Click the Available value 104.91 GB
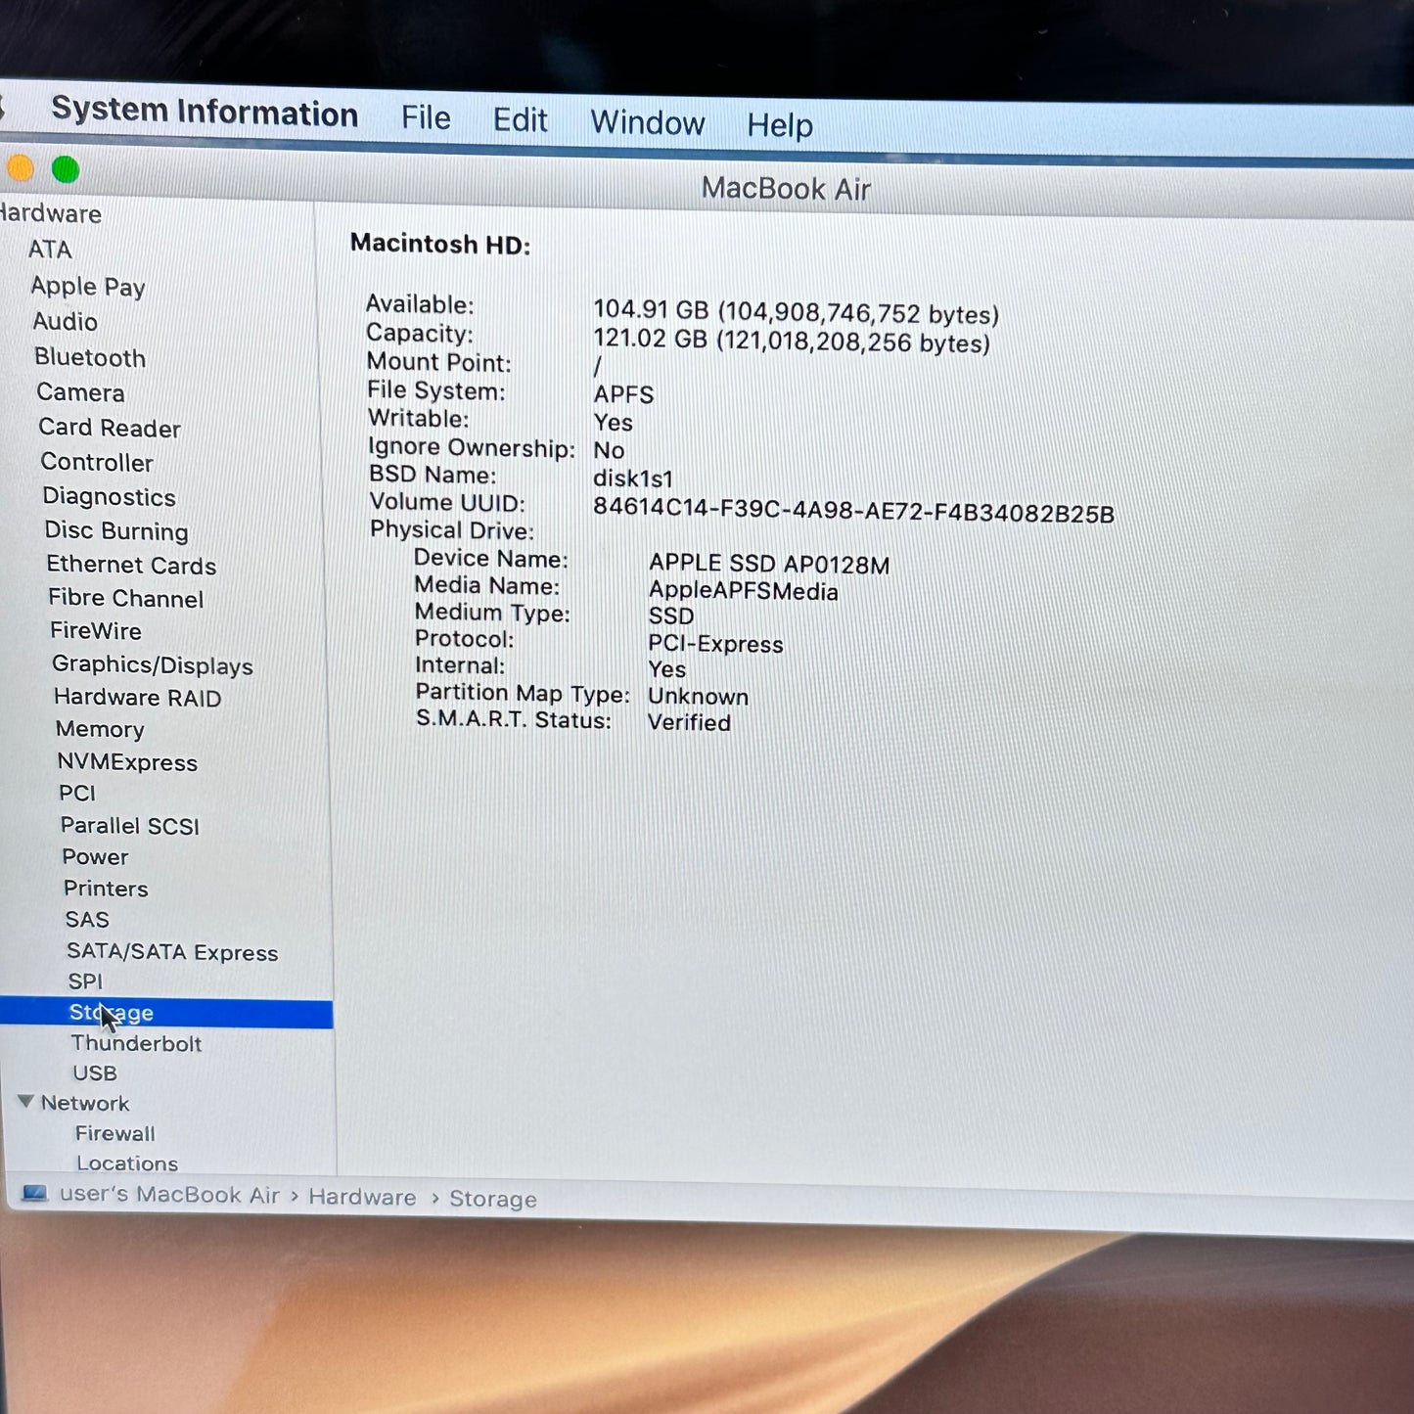 click(796, 311)
